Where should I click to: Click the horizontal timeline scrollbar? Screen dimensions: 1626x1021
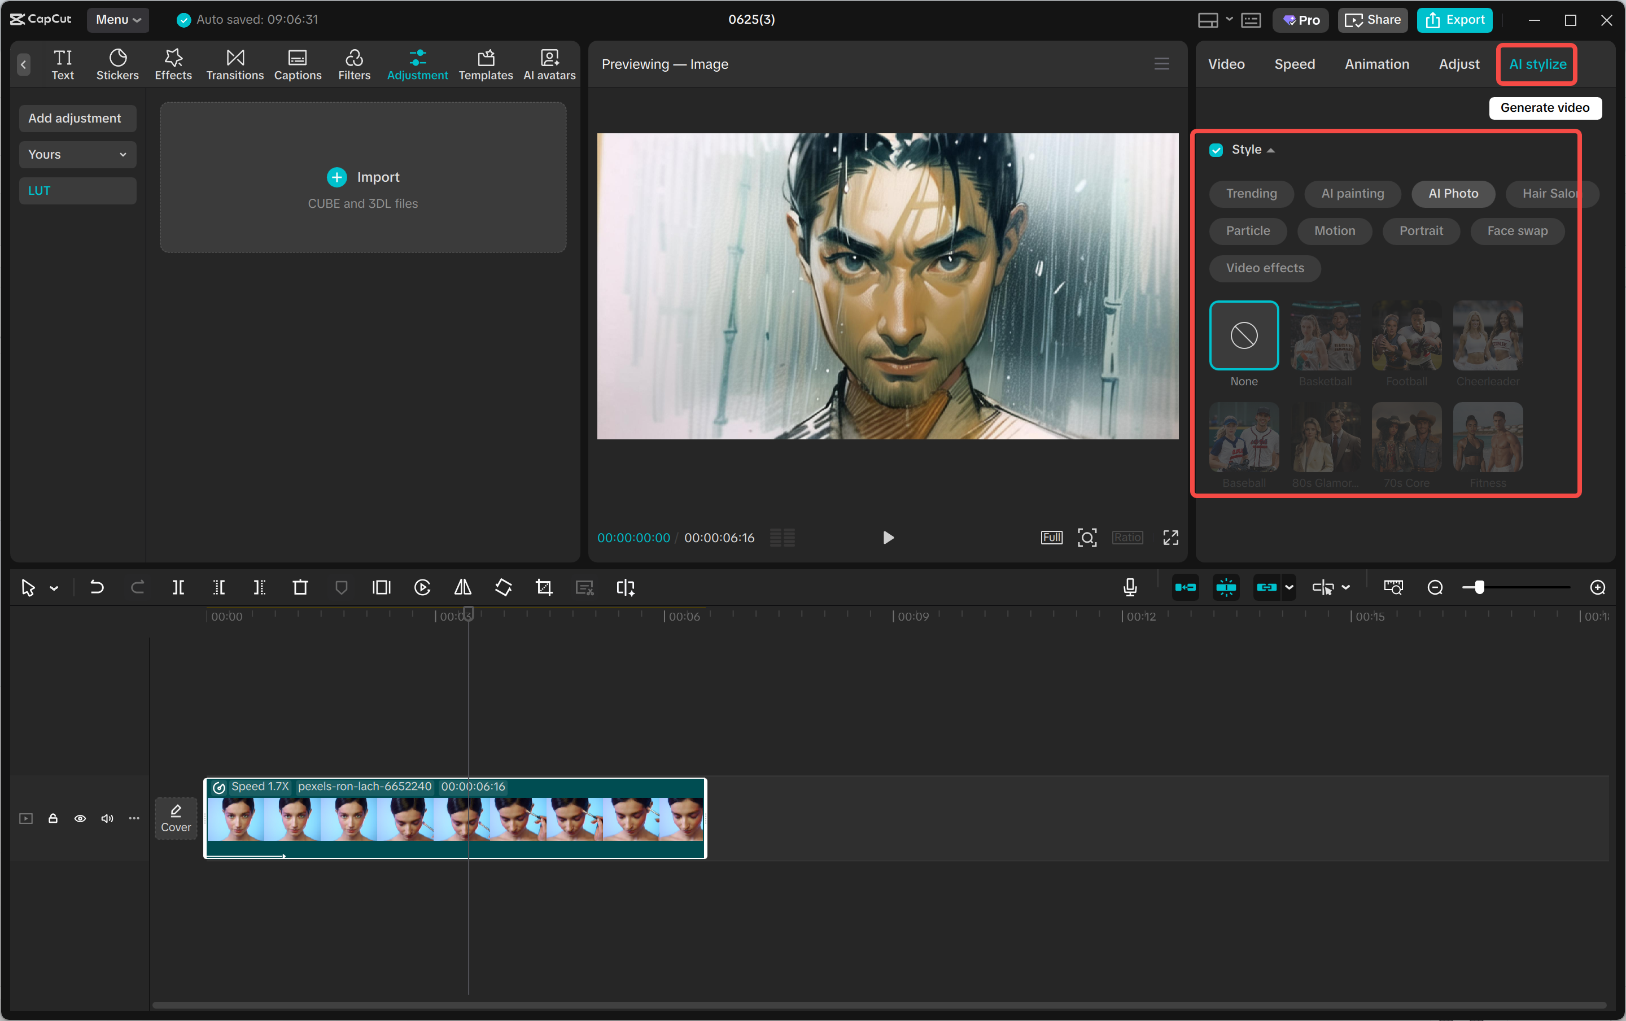(x=879, y=1005)
